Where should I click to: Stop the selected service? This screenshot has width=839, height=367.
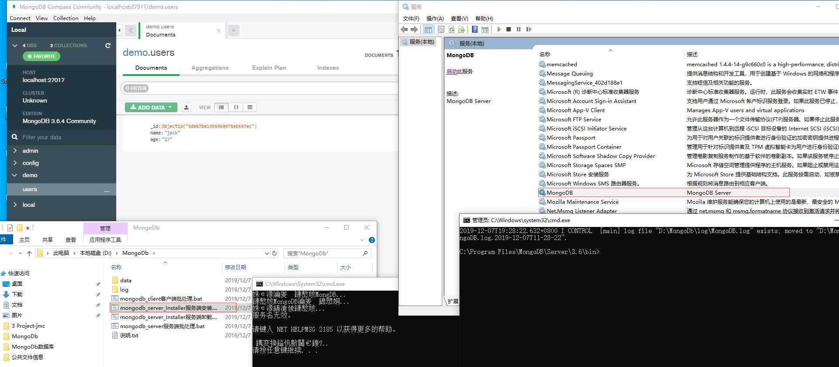click(509, 29)
